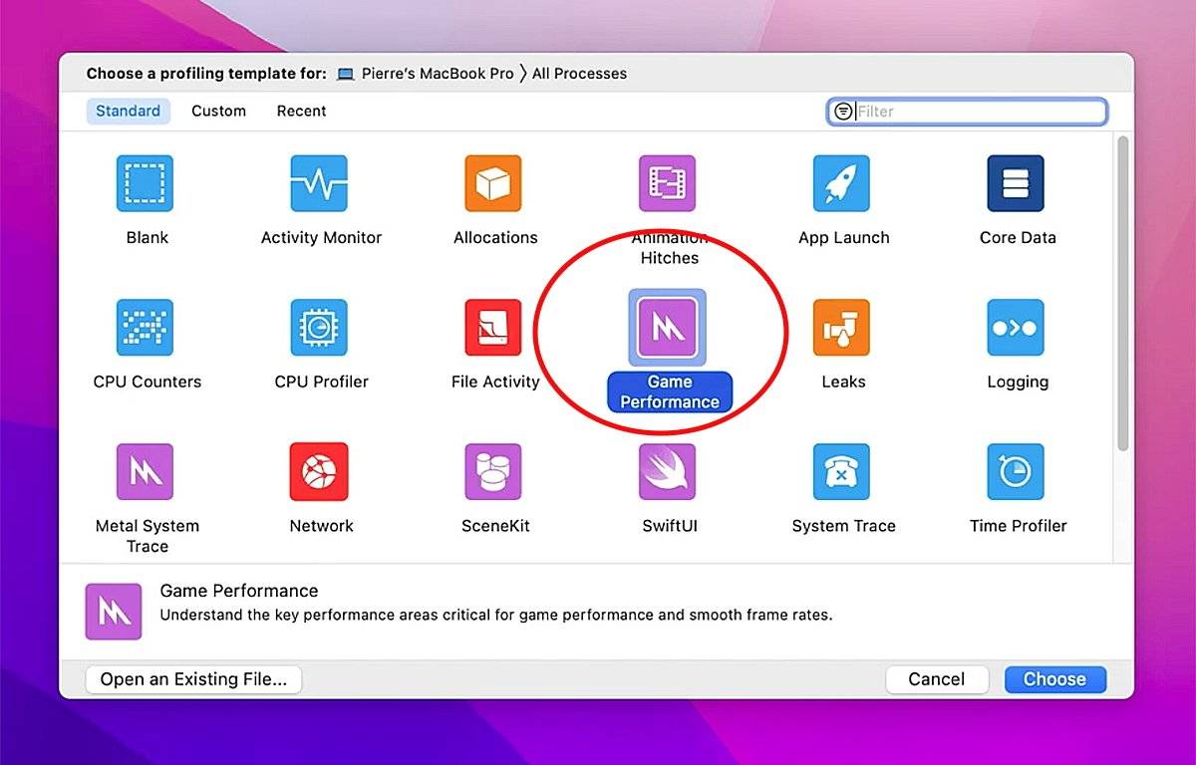Select the Activity Monitor template icon

pyautogui.click(x=319, y=183)
